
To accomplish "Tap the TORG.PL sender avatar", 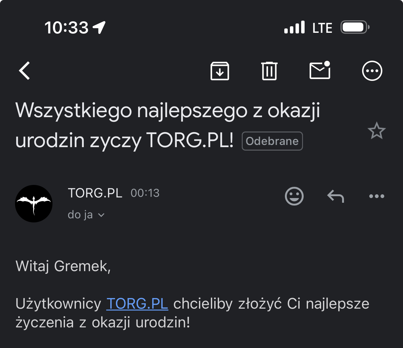I will (x=34, y=204).
